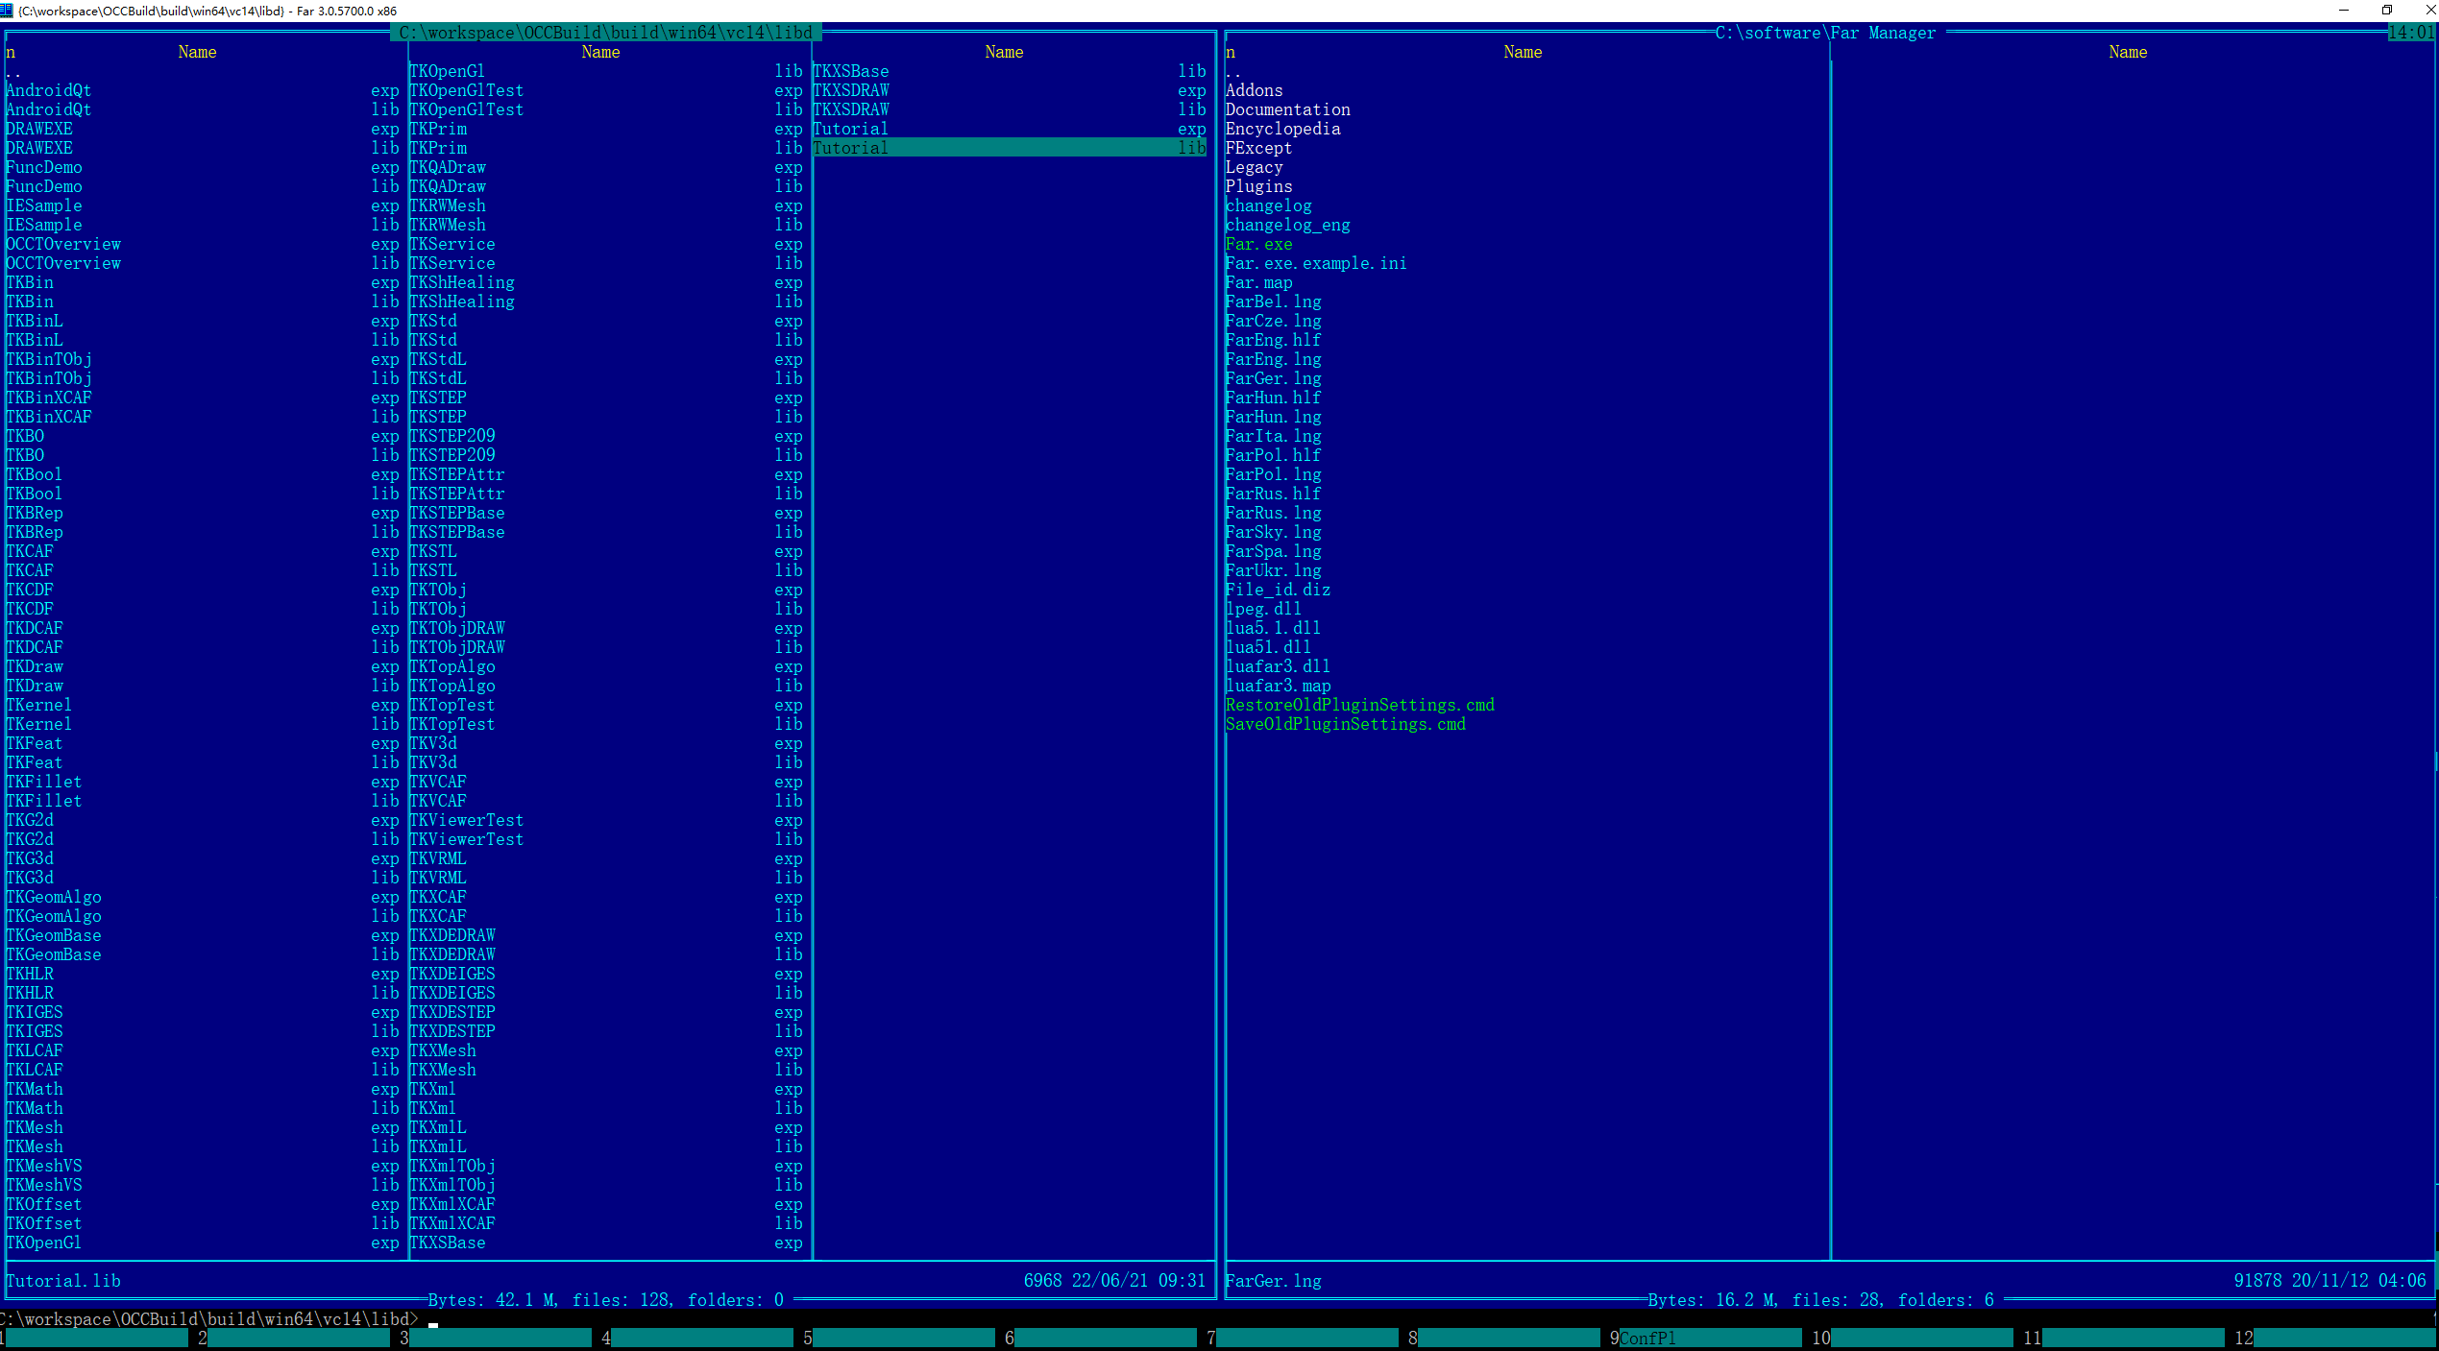Screen dimensions: 2439x1351
Task: Select the Documentation folder
Action: point(1287,109)
